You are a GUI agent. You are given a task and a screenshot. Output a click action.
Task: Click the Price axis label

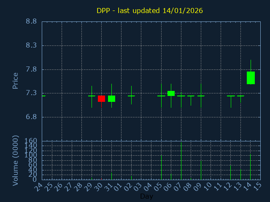(x=16, y=80)
